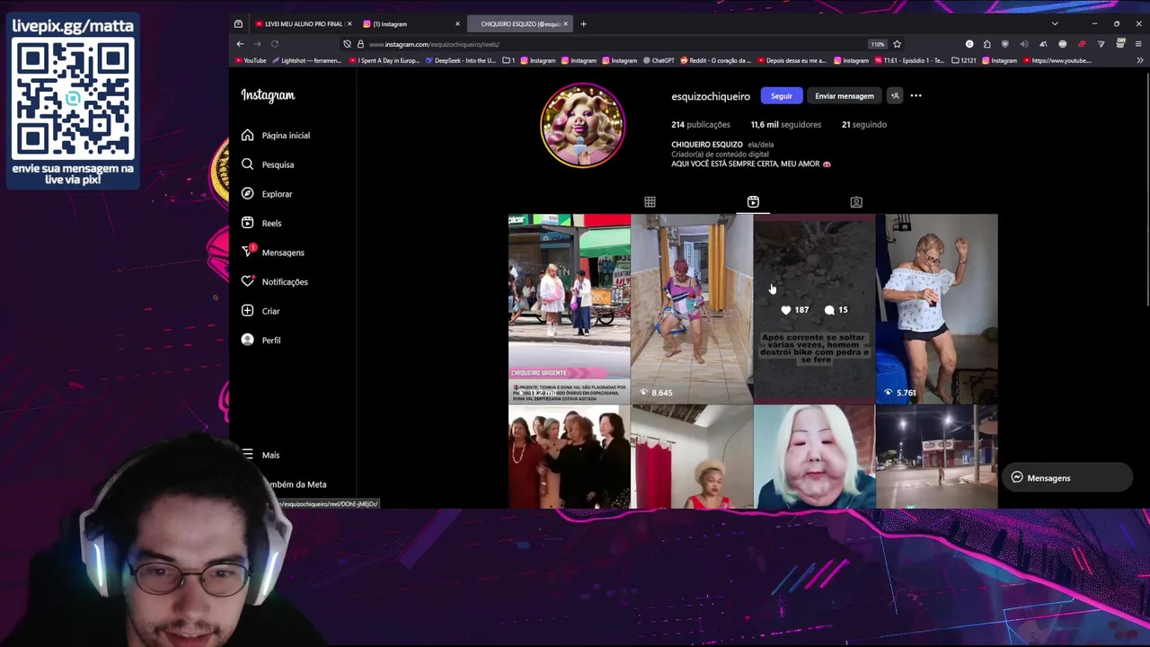Screen dimensions: 1150x647
Task: Open Perfil in the sidebar
Action: click(x=261, y=341)
